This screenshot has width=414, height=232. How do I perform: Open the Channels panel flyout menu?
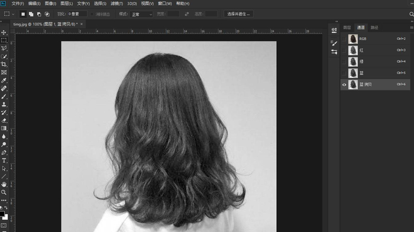coord(412,27)
